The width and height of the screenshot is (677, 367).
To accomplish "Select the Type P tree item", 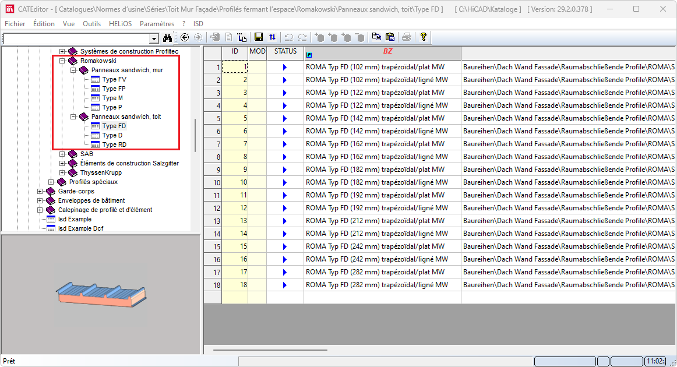I will point(112,107).
